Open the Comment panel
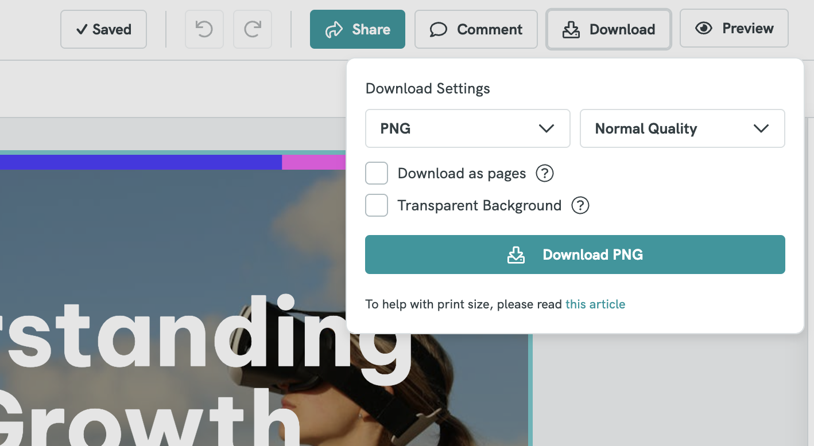 point(476,29)
